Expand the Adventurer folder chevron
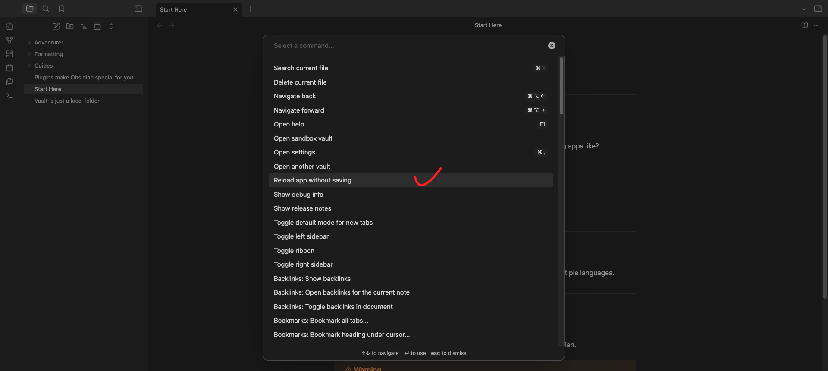This screenshot has height=371, width=828. (x=29, y=42)
